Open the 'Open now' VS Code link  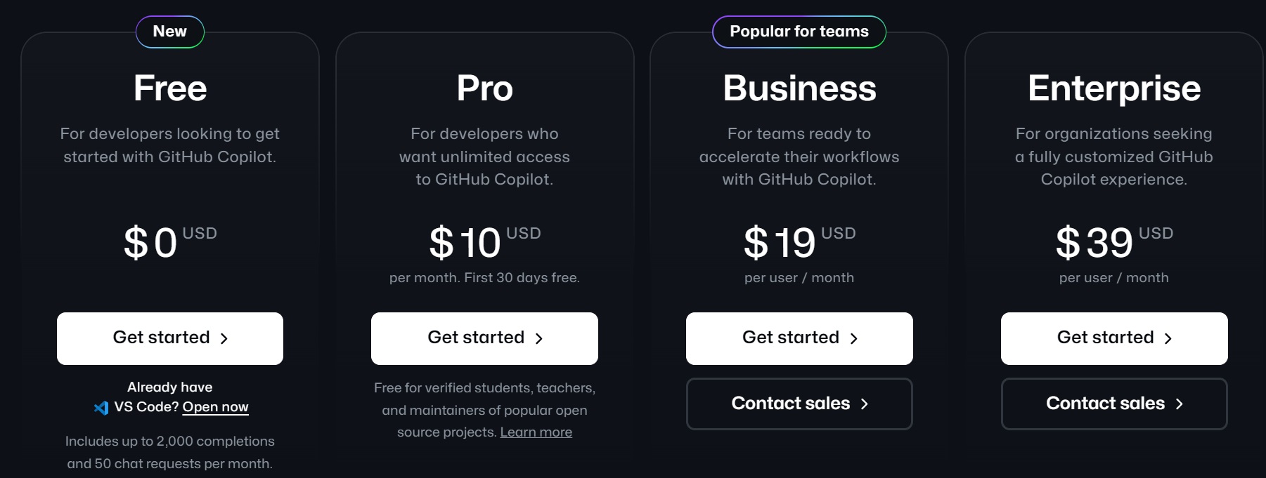click(x=215, y=407)
